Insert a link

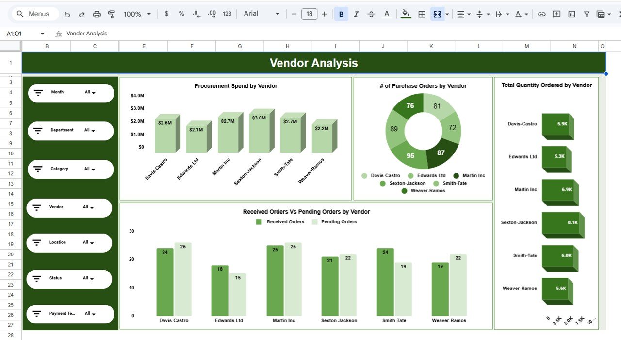(x=542, y=14)
